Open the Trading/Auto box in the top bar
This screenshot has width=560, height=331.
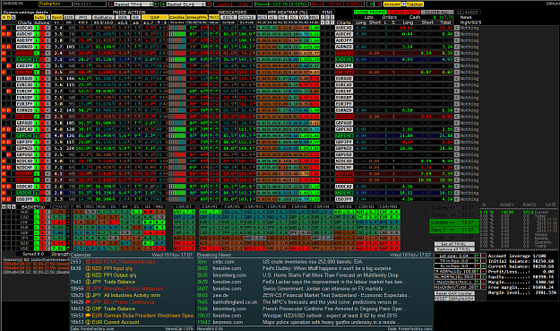pos(56,4)
